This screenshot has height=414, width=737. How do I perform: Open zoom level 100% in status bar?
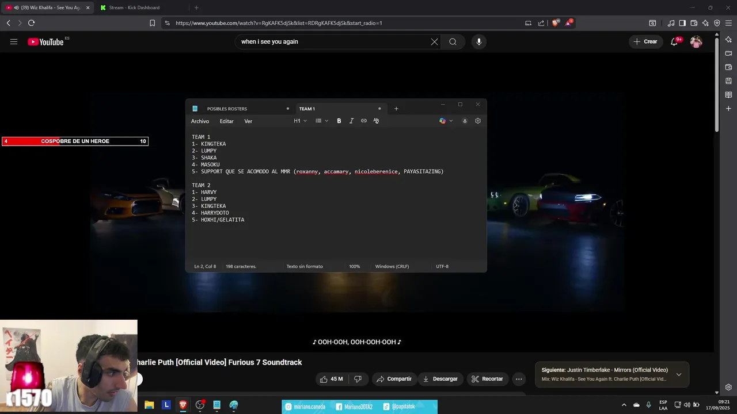click(354, 266)
